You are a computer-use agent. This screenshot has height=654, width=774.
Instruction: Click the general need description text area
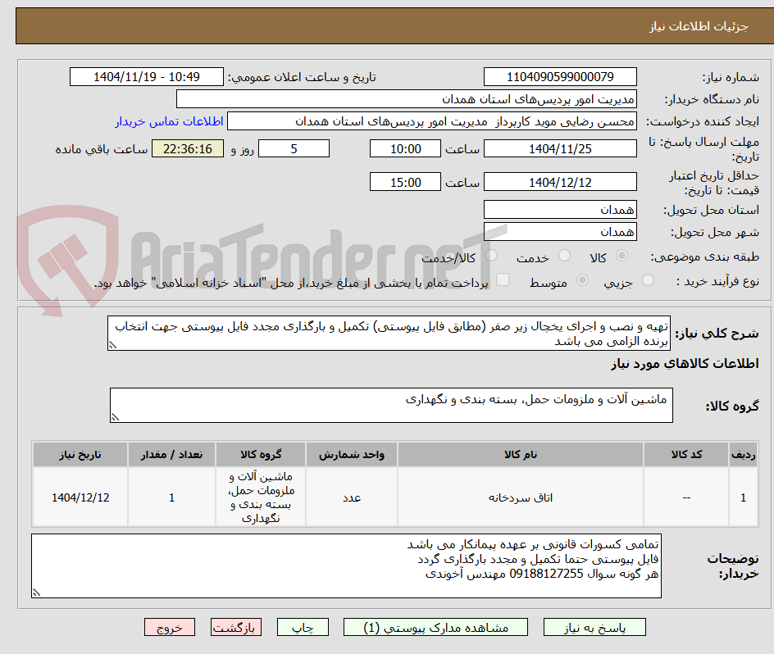389,334
